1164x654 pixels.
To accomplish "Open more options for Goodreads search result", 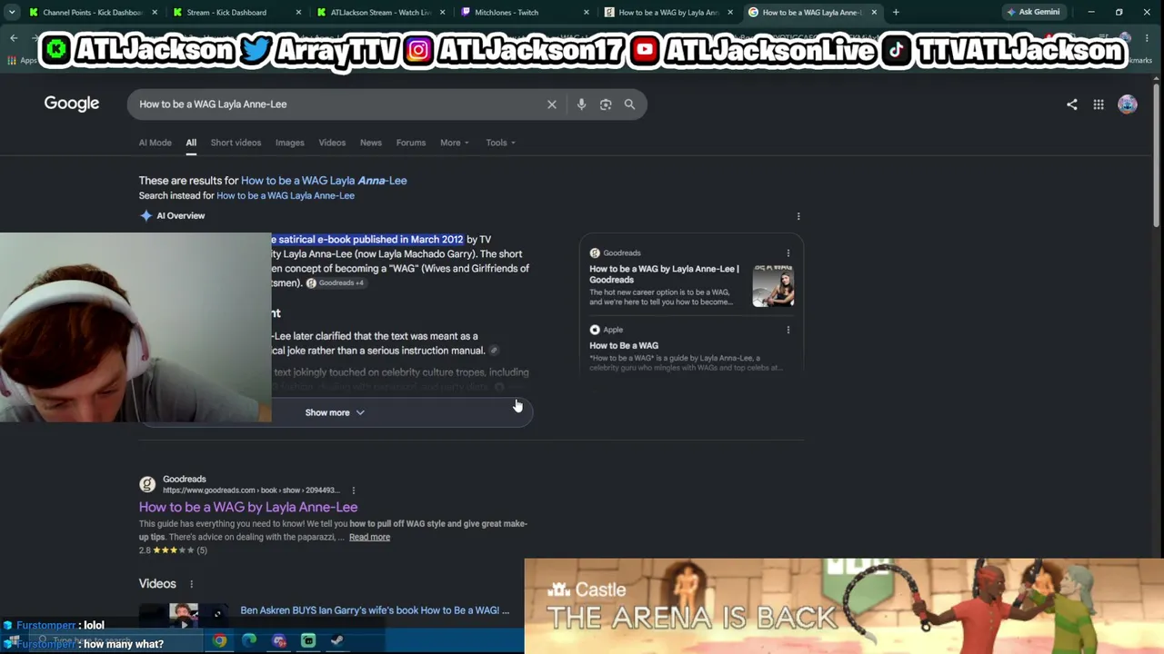I will [x=354, y=490].
